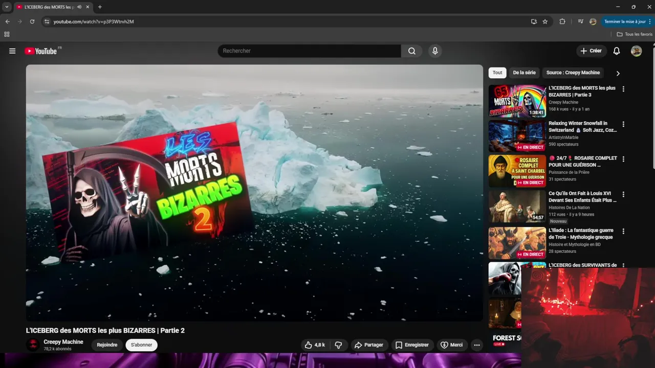Open Creepy Machine channel avatar
The height and width of the screenshot is (368, 655).
33,345
